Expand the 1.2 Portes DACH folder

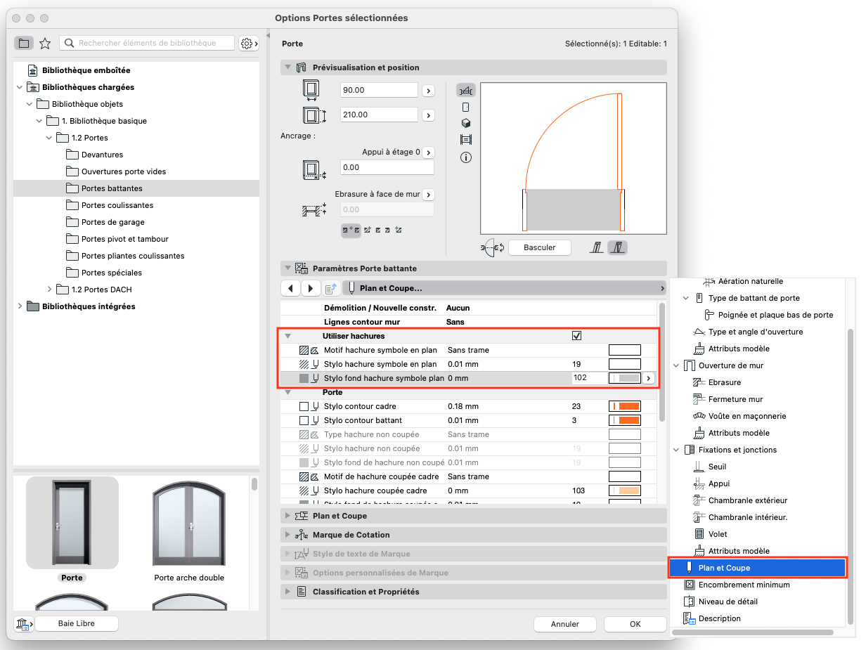point(49,290)
